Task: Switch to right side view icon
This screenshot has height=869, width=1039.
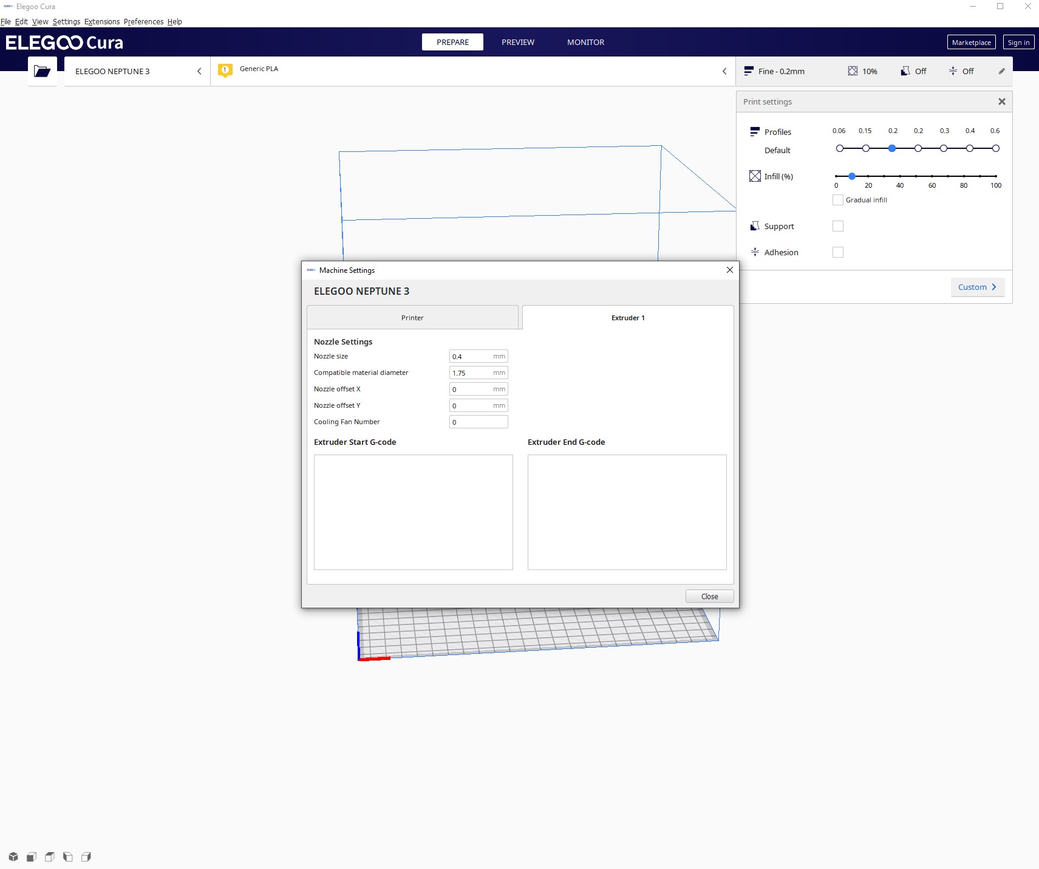Action: (86, 857)
